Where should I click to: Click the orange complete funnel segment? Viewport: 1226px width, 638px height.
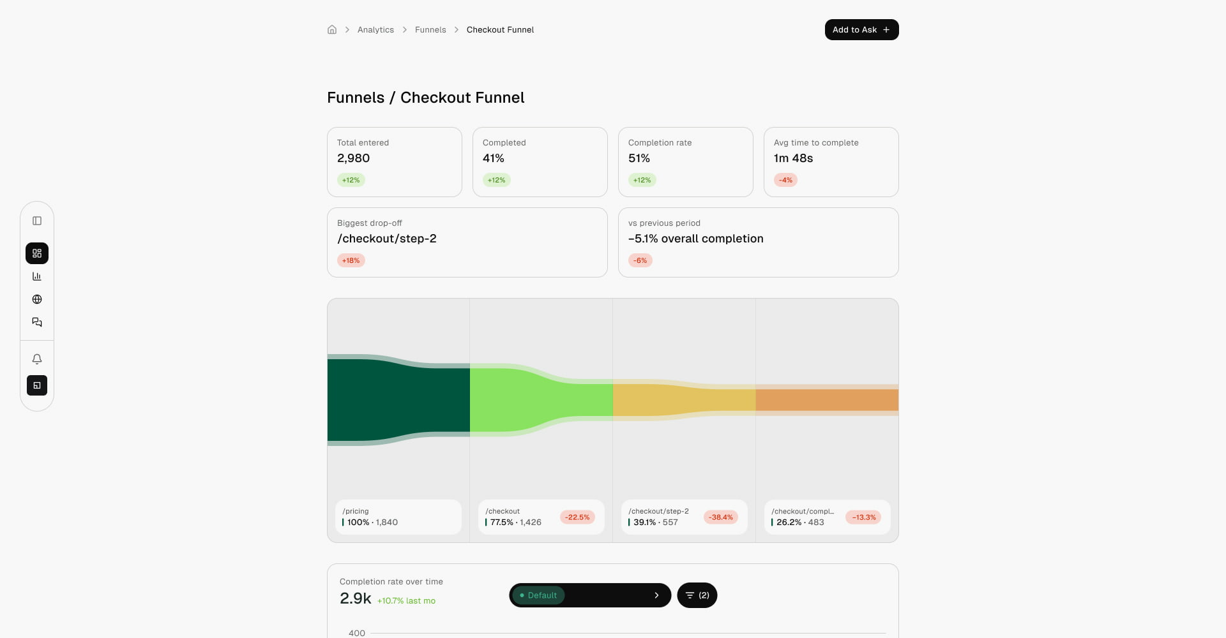point(828,400)
